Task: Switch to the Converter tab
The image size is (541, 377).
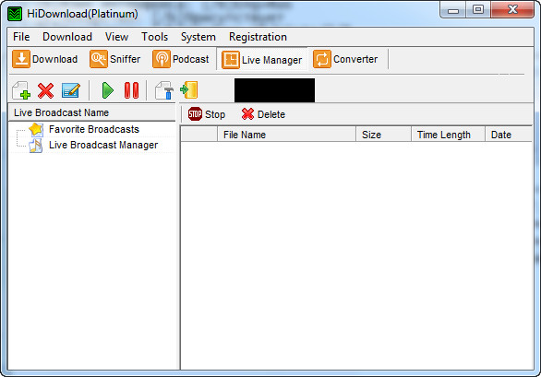Action: (345, 59)
